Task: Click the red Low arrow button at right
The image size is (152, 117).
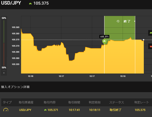Action: [150, 46]
